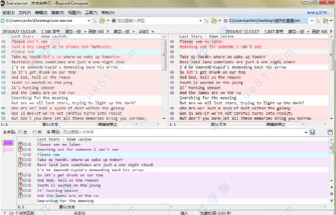Click right-side purple arrow beside 'Please see me luhan'

[172, 41]
